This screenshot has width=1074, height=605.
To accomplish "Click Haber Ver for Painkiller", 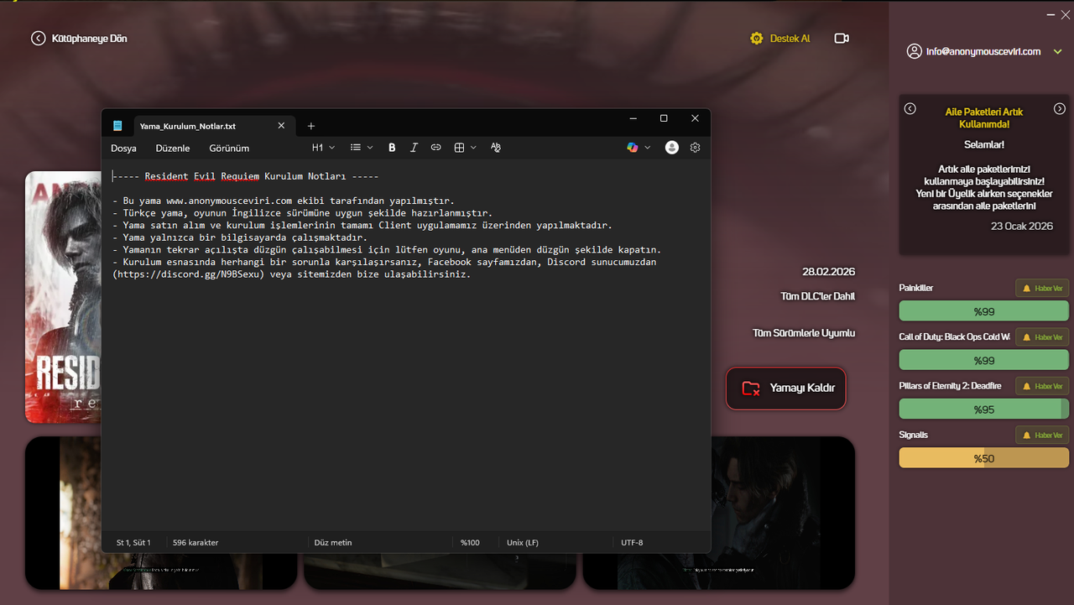I will [1042, 288].
